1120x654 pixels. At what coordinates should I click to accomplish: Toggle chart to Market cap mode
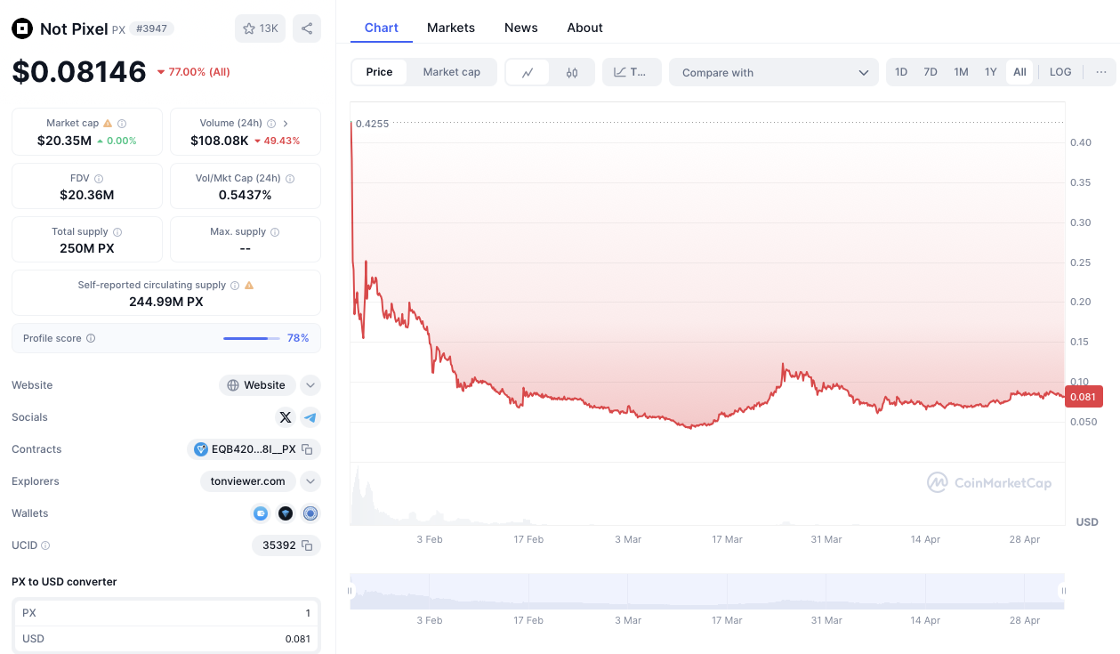(x=452, y=72)
